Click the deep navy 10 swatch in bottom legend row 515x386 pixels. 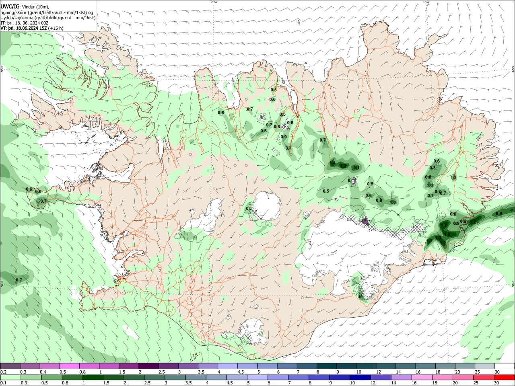[x=360, y=377]
